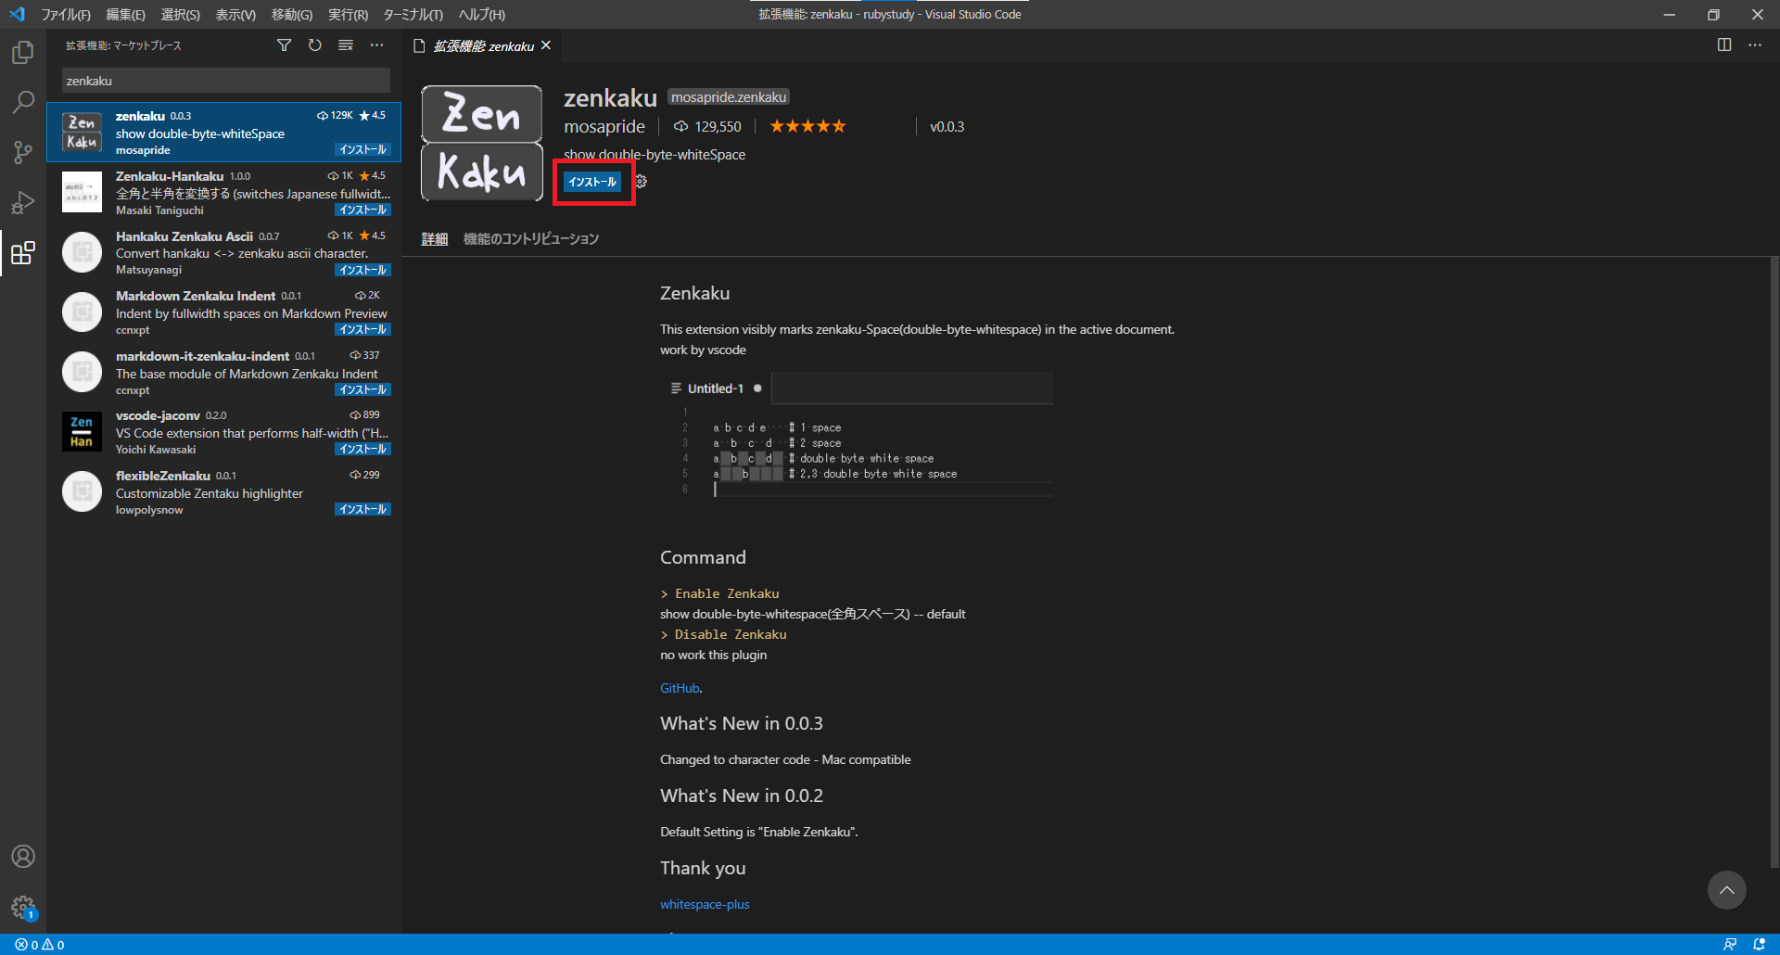Install flexibleZenkaku extension
The image size is (1780, 955).
[362, 509]
